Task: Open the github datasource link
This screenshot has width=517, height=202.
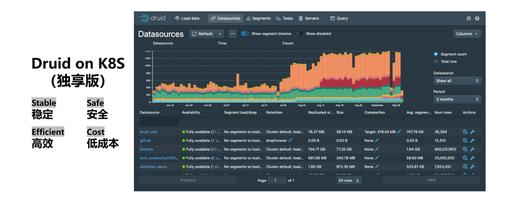Action: (x=145, y=140)
